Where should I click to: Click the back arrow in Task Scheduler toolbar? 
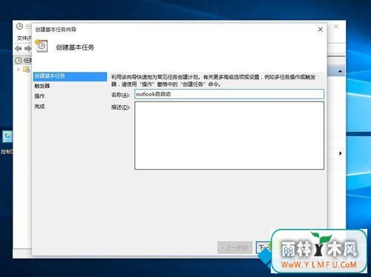[19, 49]
